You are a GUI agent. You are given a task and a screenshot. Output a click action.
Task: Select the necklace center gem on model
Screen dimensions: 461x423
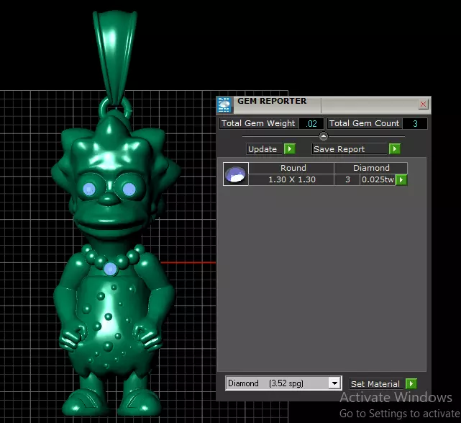(110, 269)
